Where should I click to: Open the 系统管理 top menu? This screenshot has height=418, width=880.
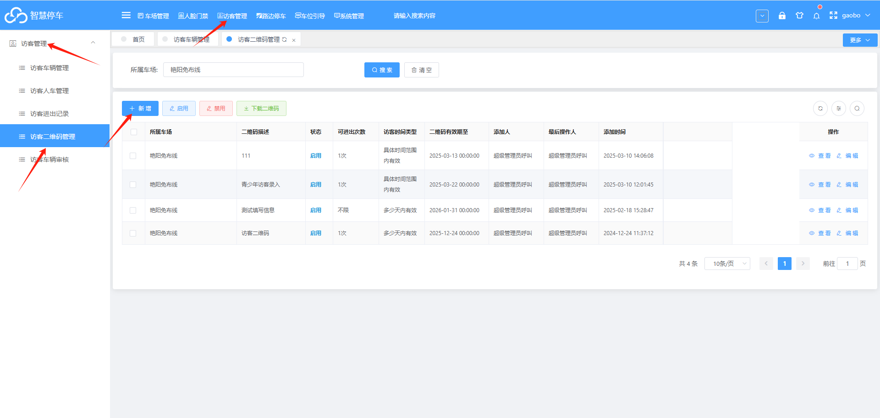tap(349, 16)
